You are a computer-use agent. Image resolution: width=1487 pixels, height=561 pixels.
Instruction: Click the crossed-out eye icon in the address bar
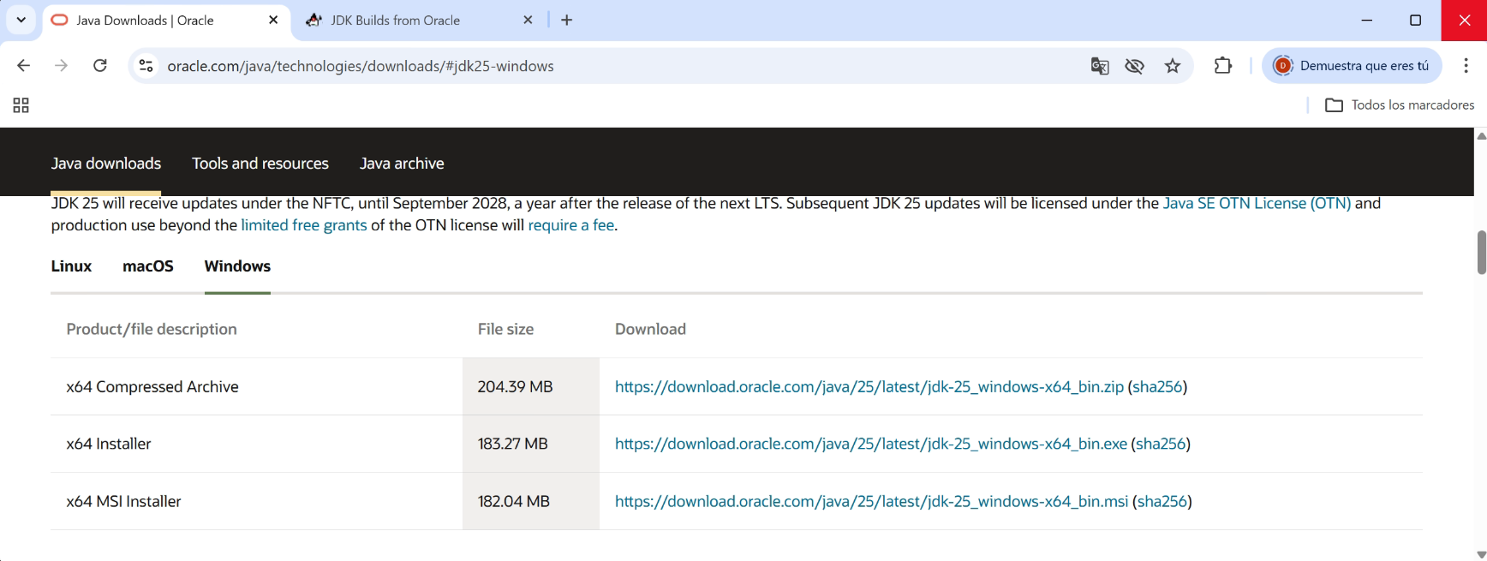point(1135,66)
